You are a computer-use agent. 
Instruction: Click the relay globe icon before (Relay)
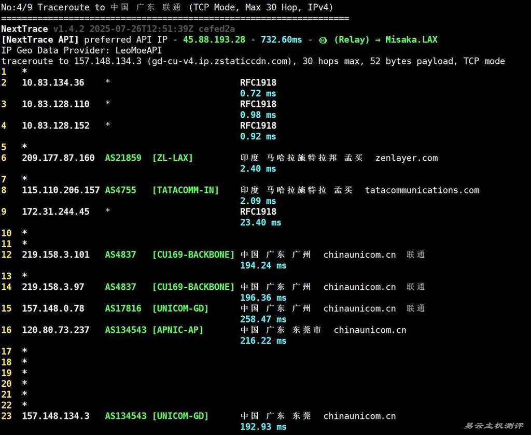pyautogui.click(x=323, y=40)
